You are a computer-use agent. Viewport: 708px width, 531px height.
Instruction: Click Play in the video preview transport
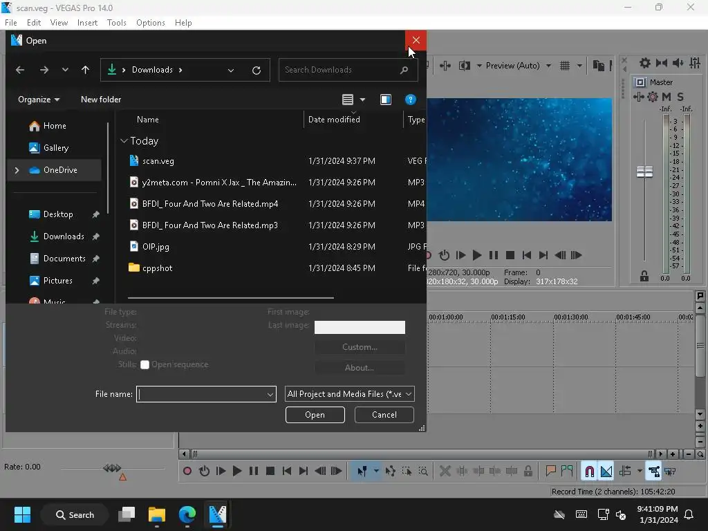click(x=477, y=255)
